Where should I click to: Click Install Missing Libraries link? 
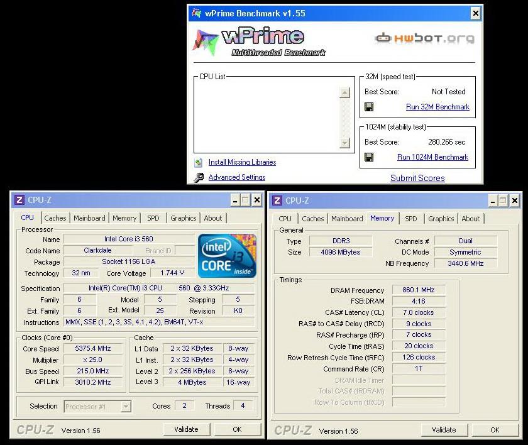[x=242, y=162]
